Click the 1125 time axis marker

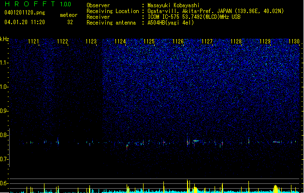(x=149, y=41)
